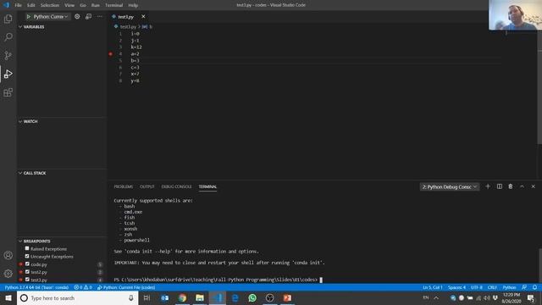The image size is (542, 305).
Task: Open the notifications bell in status bar
Action: (534, 287)
